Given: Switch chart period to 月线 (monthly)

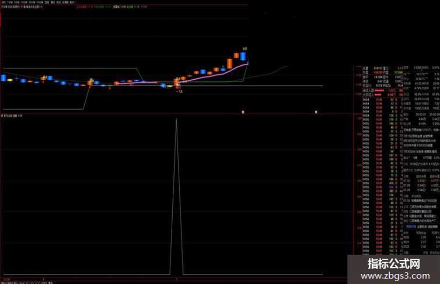Looking at the screenshot, I should tap(58, 2).
